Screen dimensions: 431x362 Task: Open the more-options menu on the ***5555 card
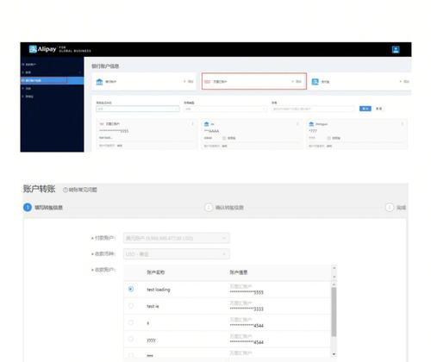tap(192, 124)
